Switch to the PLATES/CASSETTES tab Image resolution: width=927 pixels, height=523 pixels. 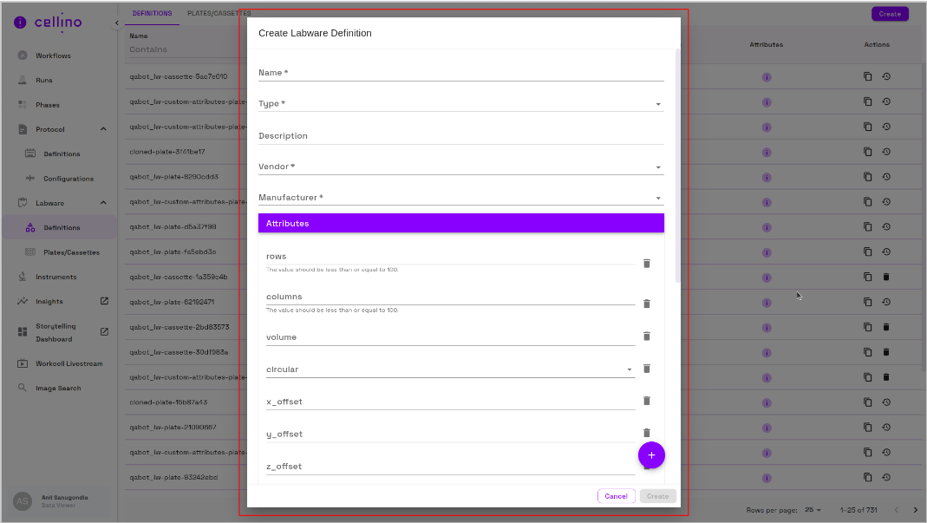pos(217,13)
